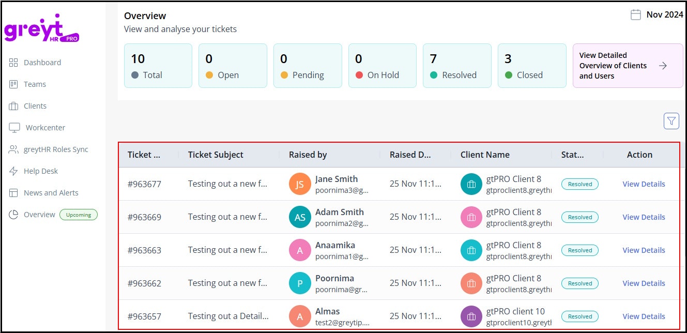Click the Workcenter monitor icon
The width and height of the screenshot is (687, 333).
[14, 128]
